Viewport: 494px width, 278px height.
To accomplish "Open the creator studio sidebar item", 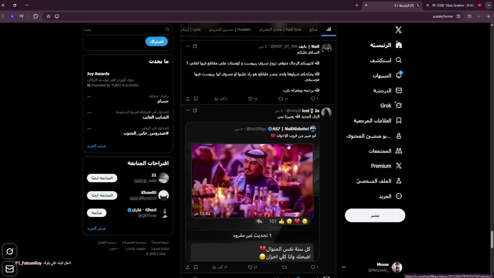I will coord(374,136).
